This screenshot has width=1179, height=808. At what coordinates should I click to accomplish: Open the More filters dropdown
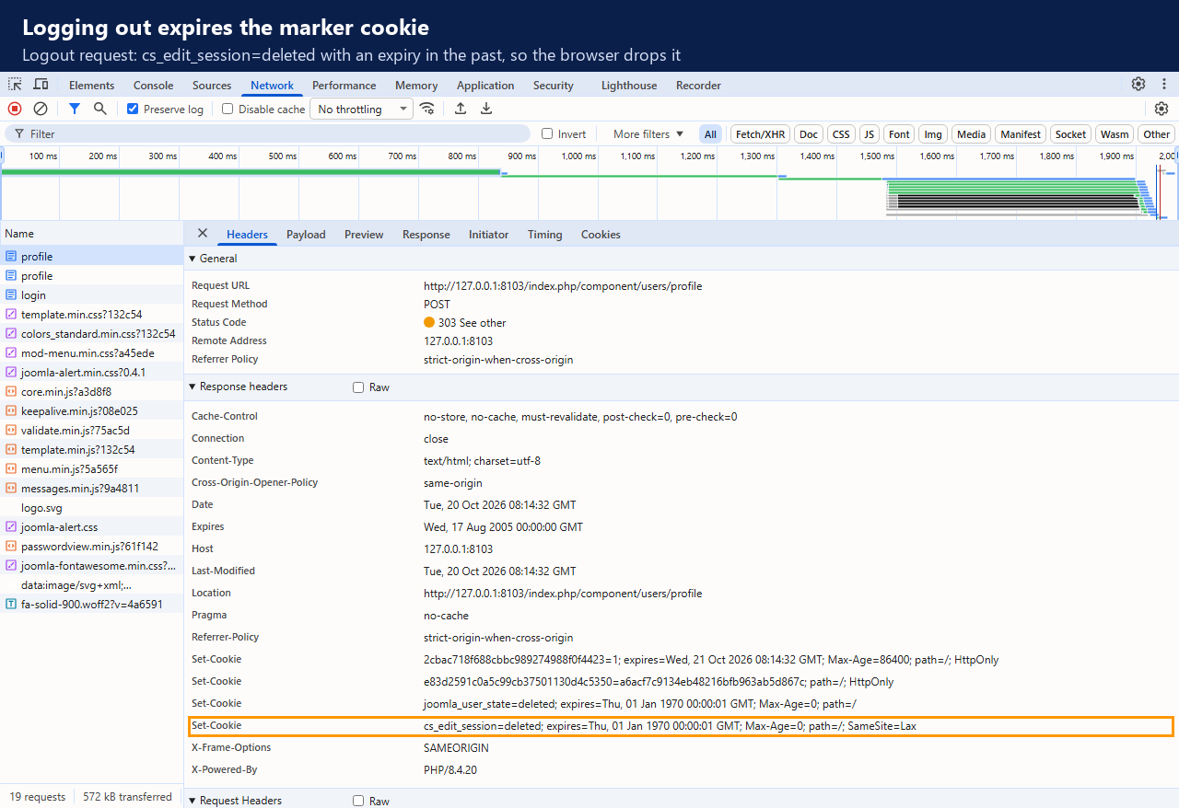click(648, 133)
